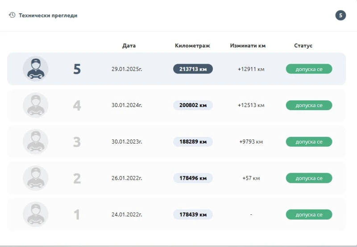Click the Статус column header
Viewport: 357px width, 247px height.
303,45
